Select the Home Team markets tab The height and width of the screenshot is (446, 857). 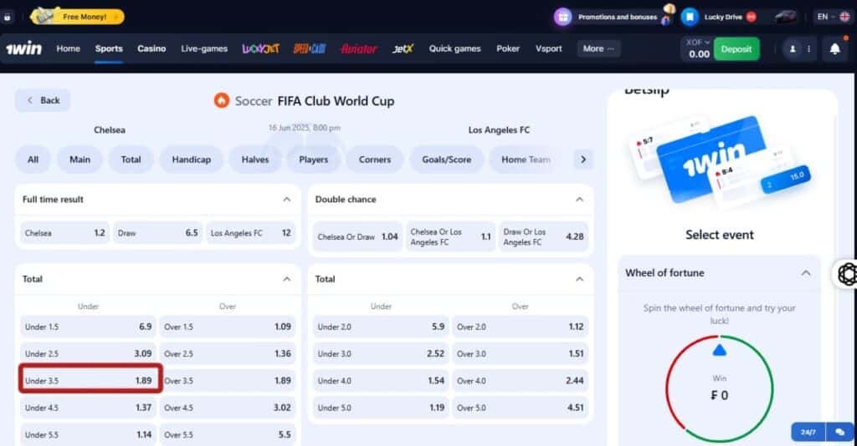pos(526,160)
